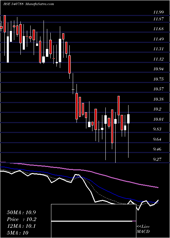Click the 10.94 price axis label
Image resolution: width=170 pixels, height=238 pixels.
[x=159, y=69]
